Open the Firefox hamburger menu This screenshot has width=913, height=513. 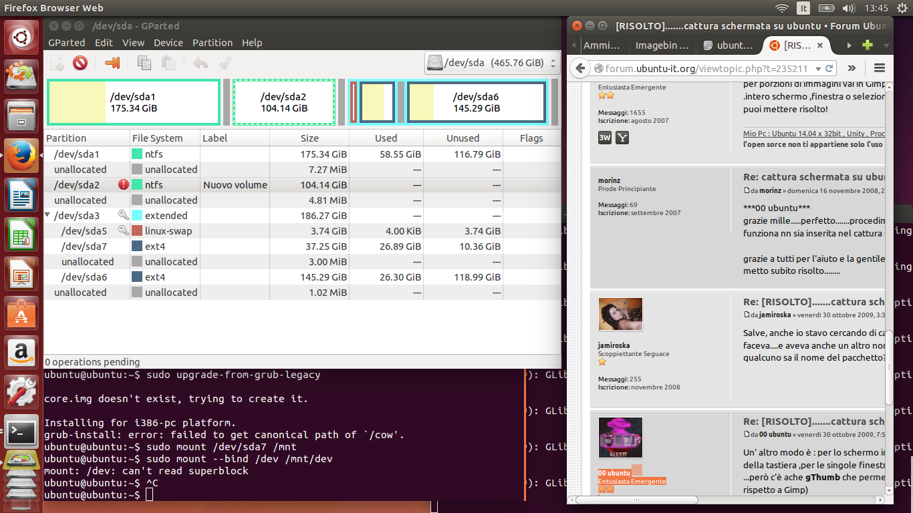point(880,68)
